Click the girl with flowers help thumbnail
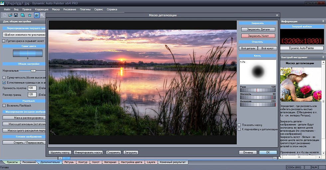Image resolution: width=326 pixels, height=170 pixels. click(301, 84)
